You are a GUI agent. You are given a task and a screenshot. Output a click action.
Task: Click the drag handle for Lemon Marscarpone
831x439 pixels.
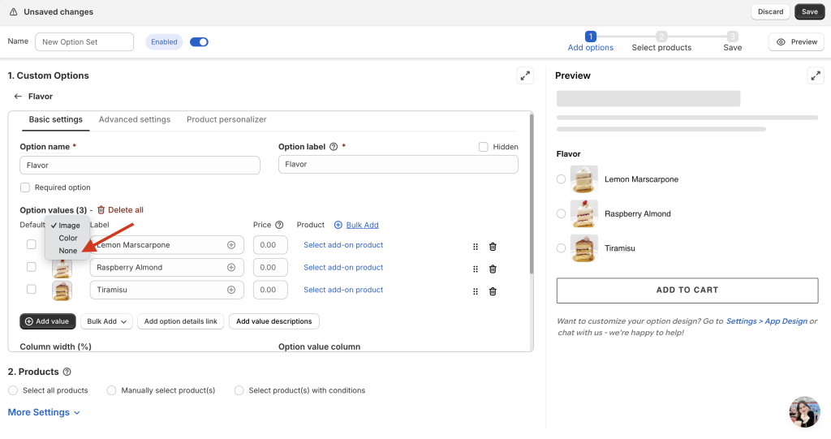[x=476, y=247]
